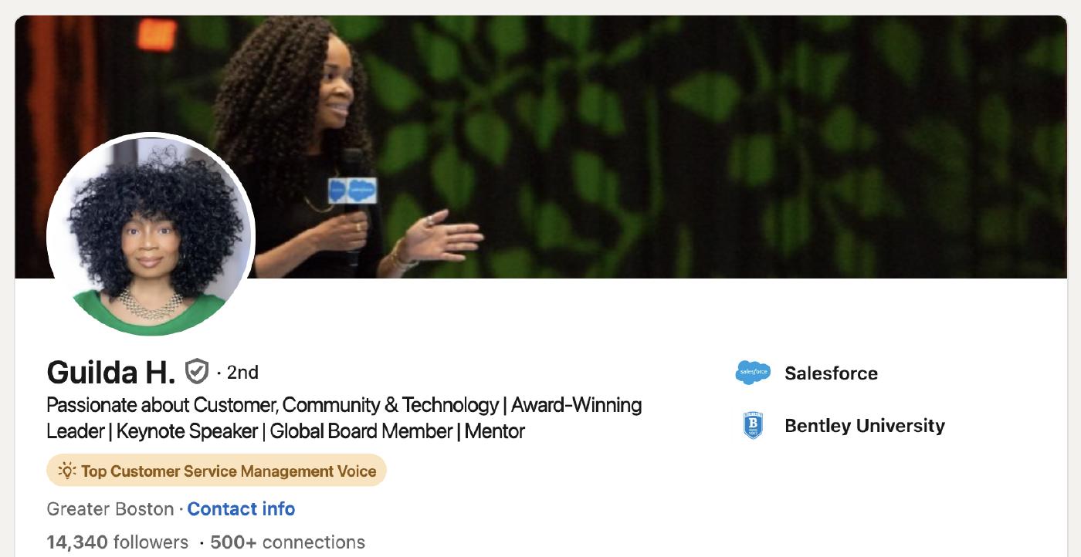View the 500+ connections list
This screenshot has height=557, width=1081.
[x=287, y=542]
